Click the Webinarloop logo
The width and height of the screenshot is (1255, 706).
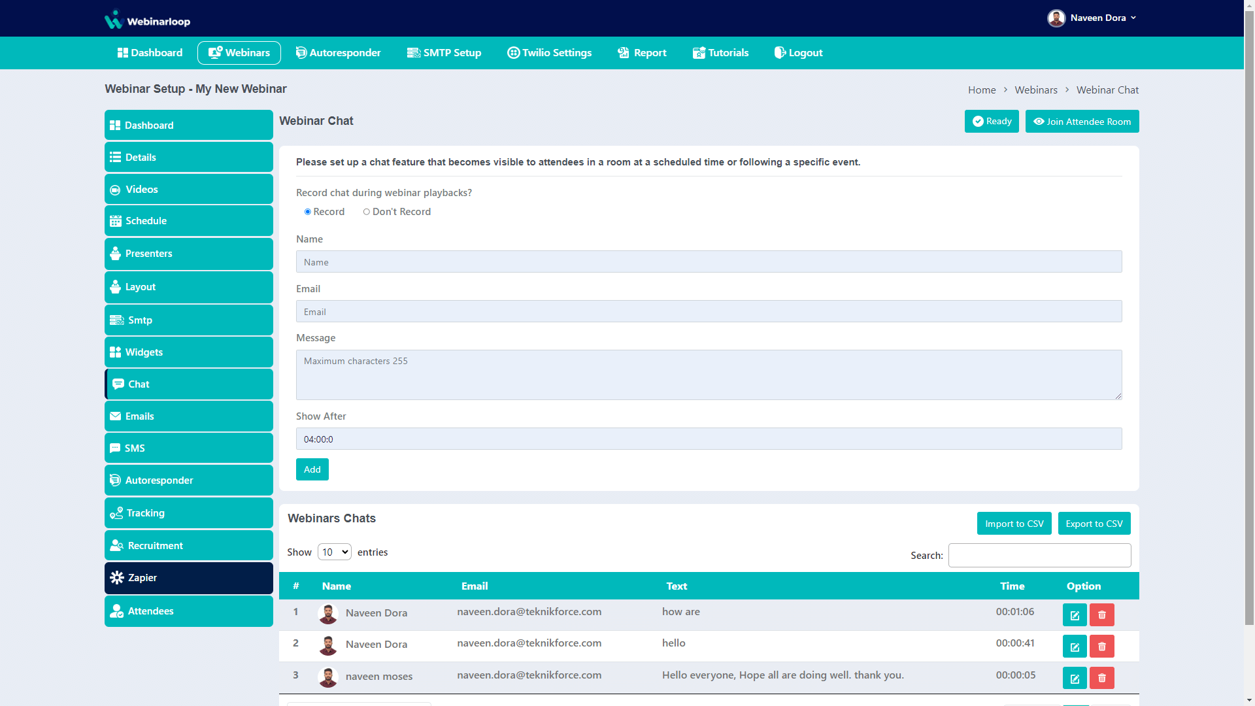pyautogui.click(x=148, y=20)
